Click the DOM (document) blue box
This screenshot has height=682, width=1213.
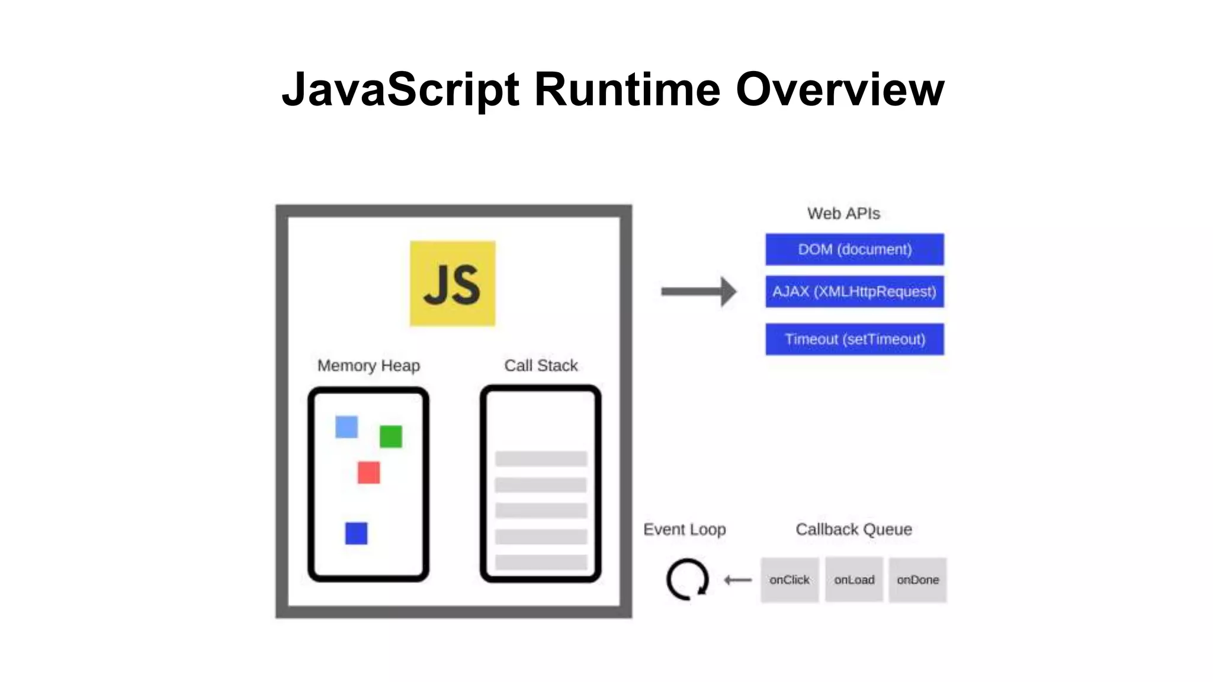(855, 249)
